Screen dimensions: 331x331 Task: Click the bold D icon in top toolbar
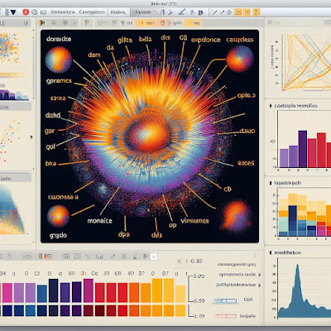tap(200, 12)
